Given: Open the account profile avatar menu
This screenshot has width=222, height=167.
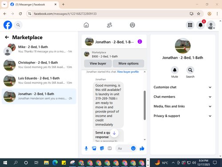Looking at the screenshot, I should click(x=211, y=25).
